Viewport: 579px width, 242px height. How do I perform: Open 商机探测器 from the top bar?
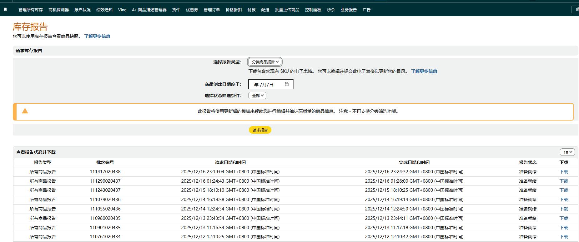tap(58, 10)
